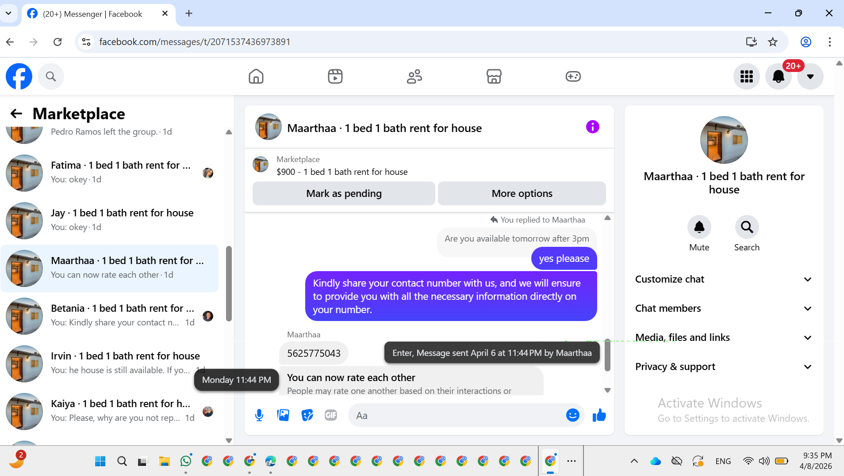
Task: Show hidden system tray icons
Action: pyautogui.click(x=634, y=461)
